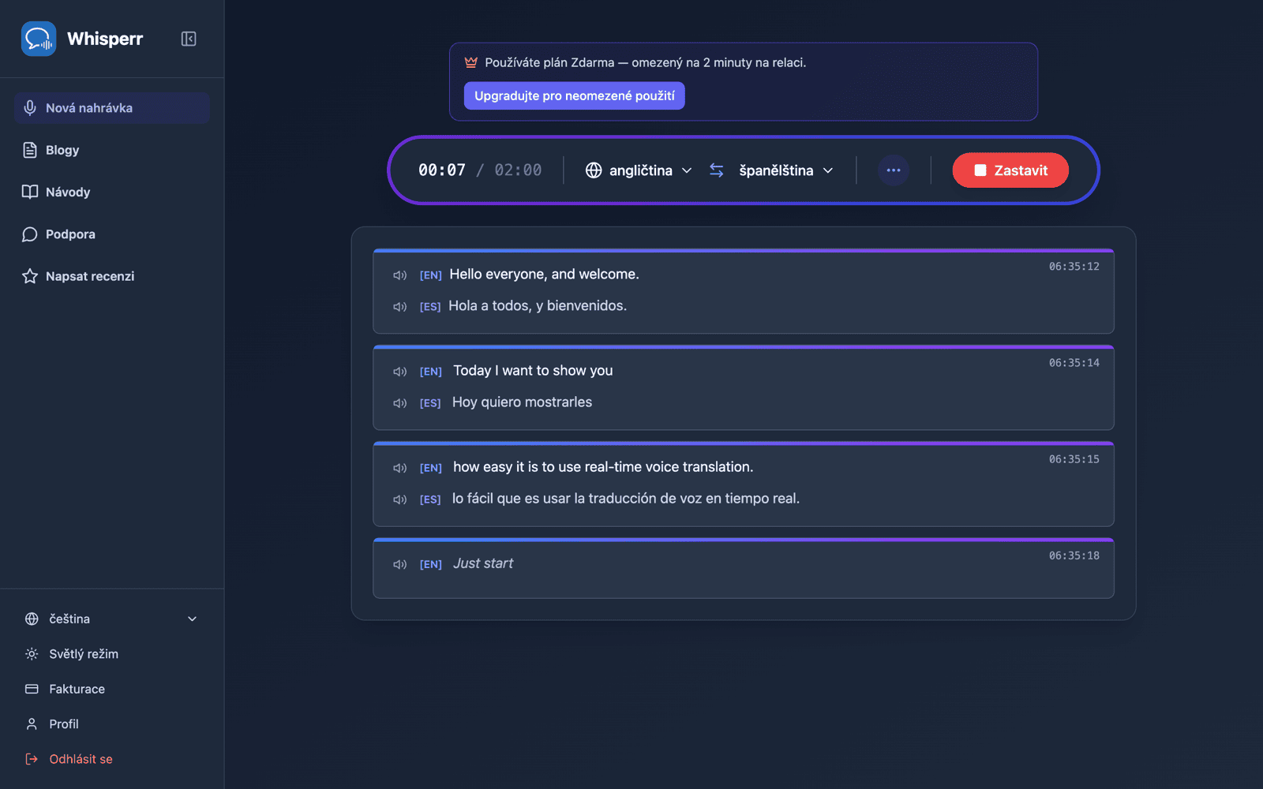The image size is (1263, 789).
Task: Click the 06:35:15 timestamp
Action: click(x=1074, y=459)
